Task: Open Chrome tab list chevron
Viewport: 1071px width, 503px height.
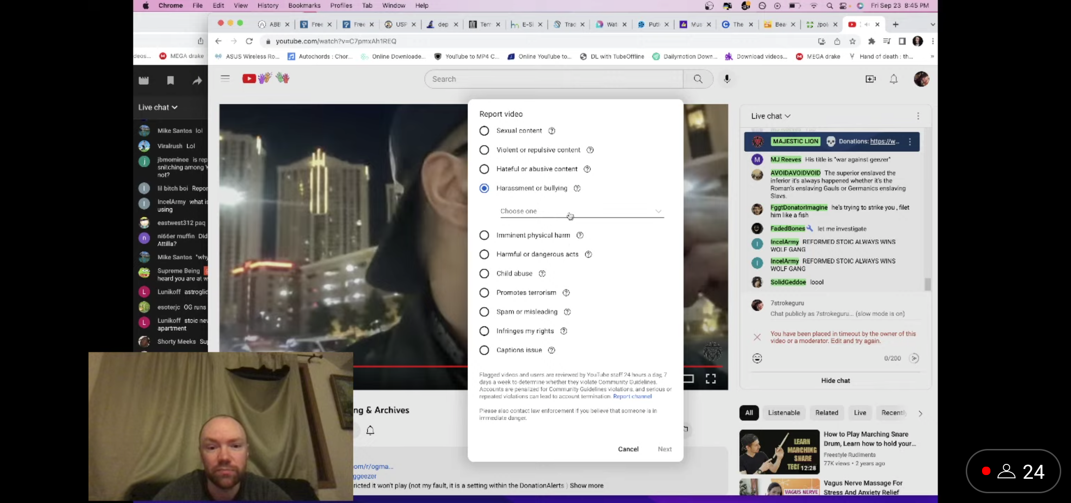Action: [x=932, y=24]
